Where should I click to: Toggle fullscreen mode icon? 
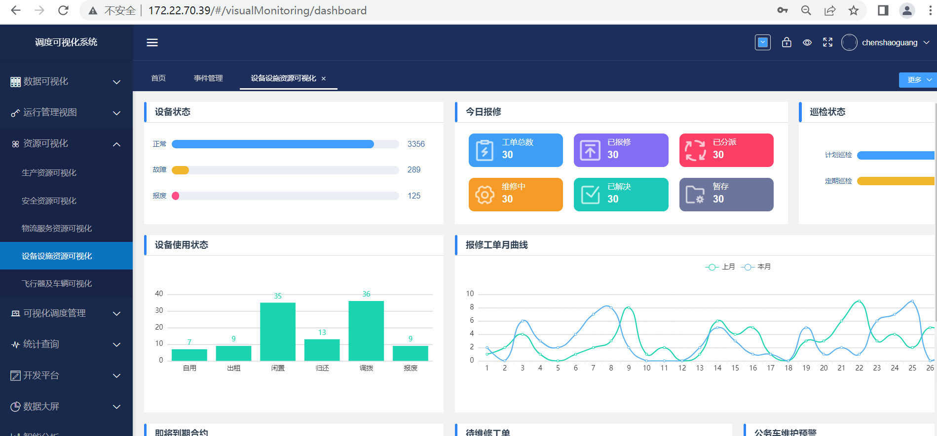[x=827, y=42]
